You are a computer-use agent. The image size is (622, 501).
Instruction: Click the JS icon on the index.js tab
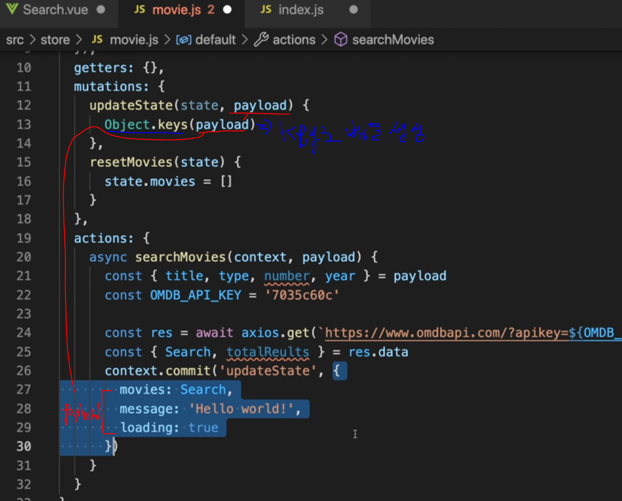[266, 10]
